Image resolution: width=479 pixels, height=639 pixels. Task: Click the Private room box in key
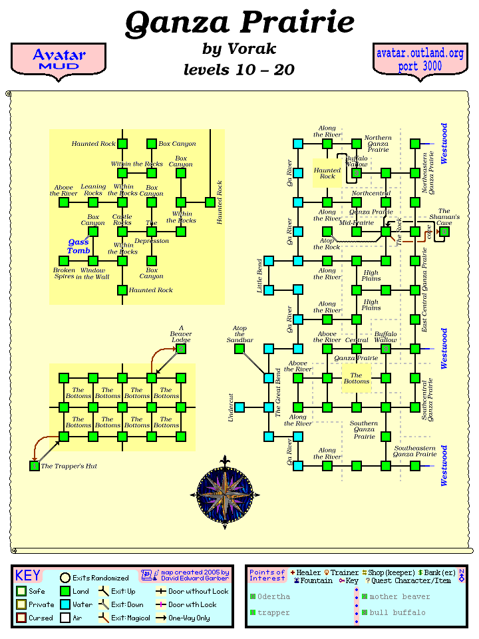point(21,604)
